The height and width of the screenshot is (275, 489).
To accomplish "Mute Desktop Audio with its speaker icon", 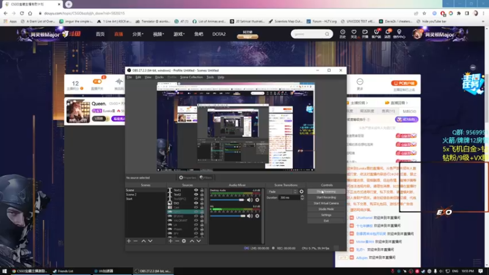I will 250,200.
